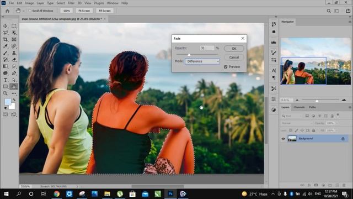Click the Add layer mask icon
The height and width of the screenshot is (199, 353).
click(316, 185)
